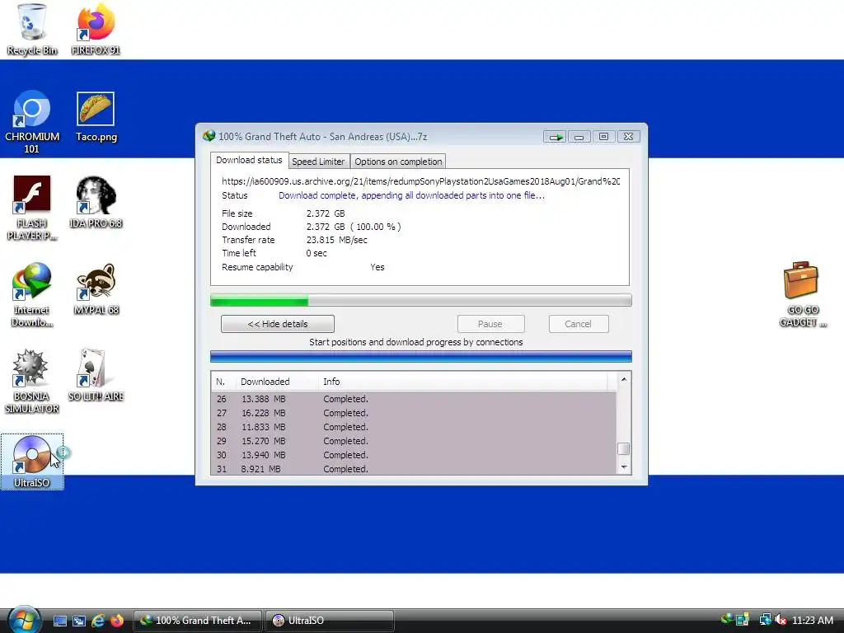Click the taskbar clock showing 11:23 AM
Viewport: 844px width, 633px height.
812,620
